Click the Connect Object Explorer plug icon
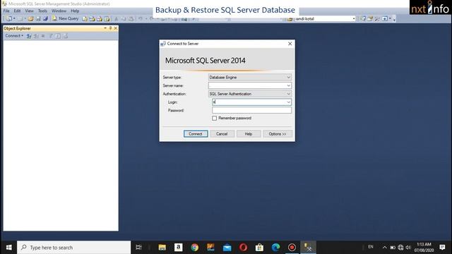The image size is (452, 254). coord(29,36)
